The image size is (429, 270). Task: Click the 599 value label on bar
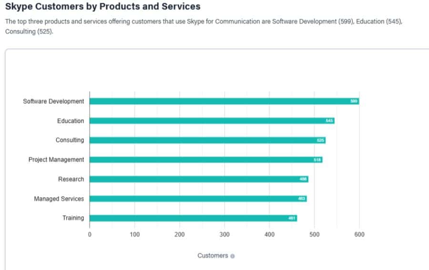coord(354,101)
